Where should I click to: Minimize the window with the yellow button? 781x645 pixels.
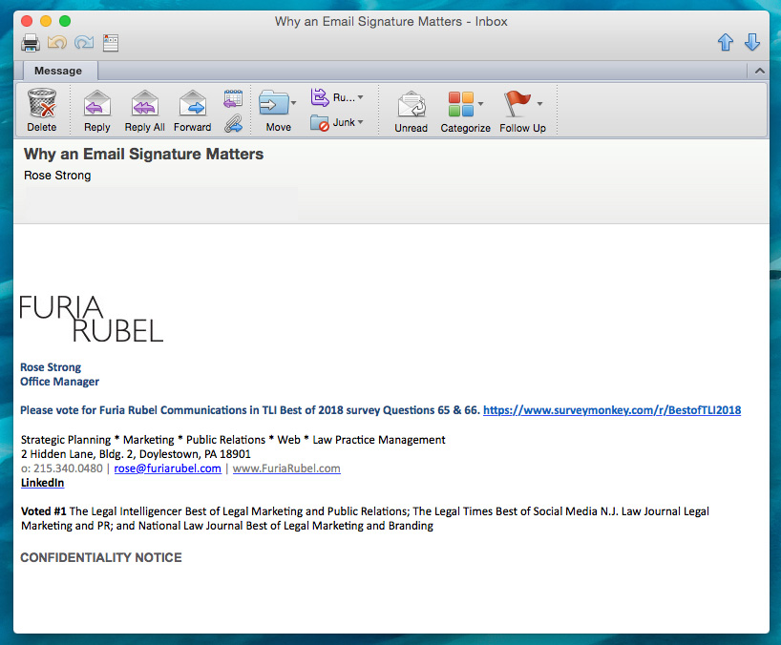[x=46, y=21]
